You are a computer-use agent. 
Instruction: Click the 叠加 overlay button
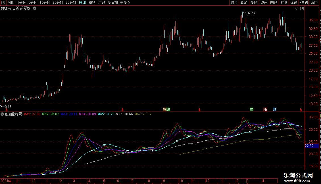[244, 3]
